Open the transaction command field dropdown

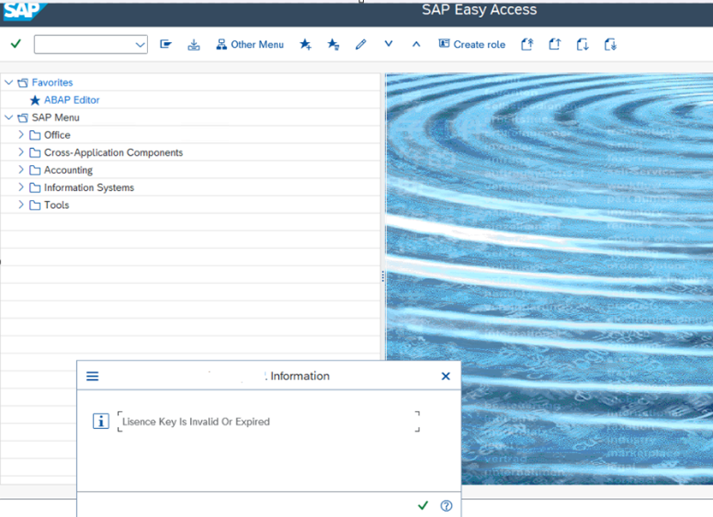click(x=138, y=45)
